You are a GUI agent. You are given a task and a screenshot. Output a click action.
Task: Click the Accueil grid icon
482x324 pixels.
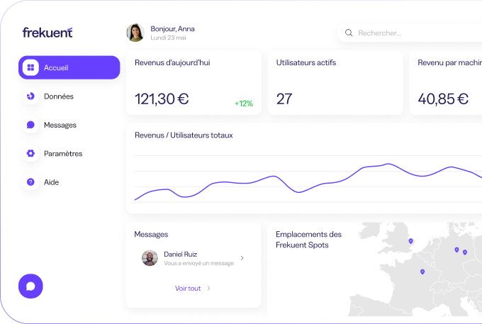[30, 68]
